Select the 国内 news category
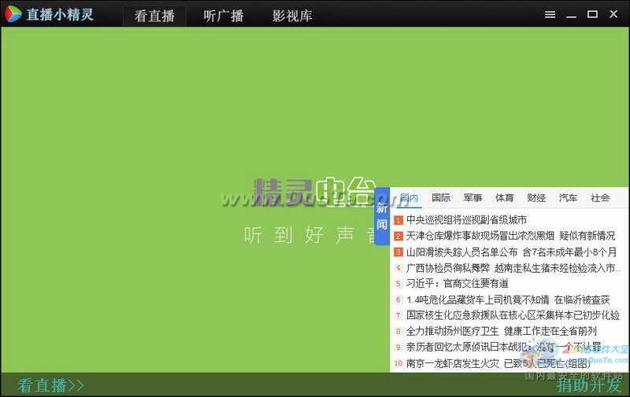 (409, 198)
